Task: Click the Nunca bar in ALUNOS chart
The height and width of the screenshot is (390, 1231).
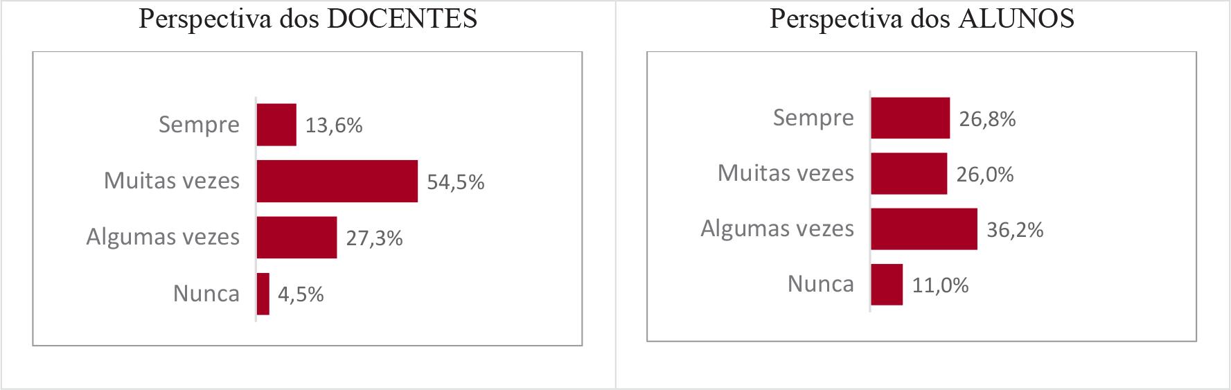Action: (887, 284)
